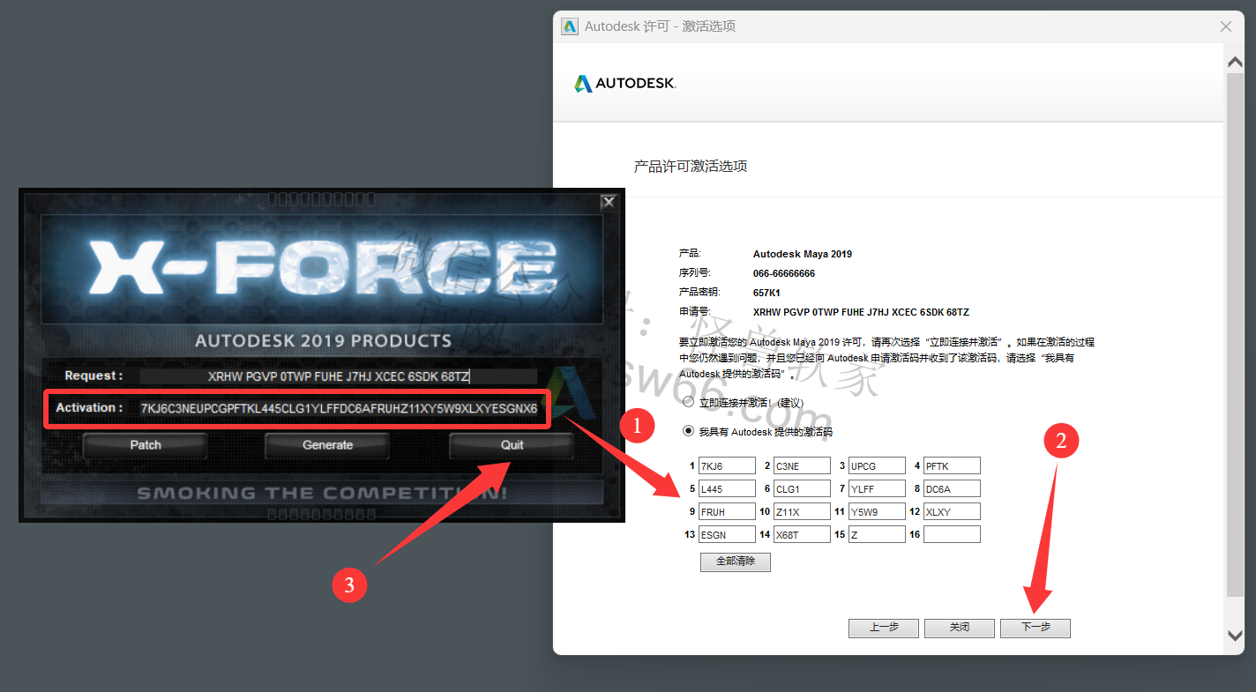
Task: Click the request code text XRHW PGVP in dialog
Action: pos(861,312)
